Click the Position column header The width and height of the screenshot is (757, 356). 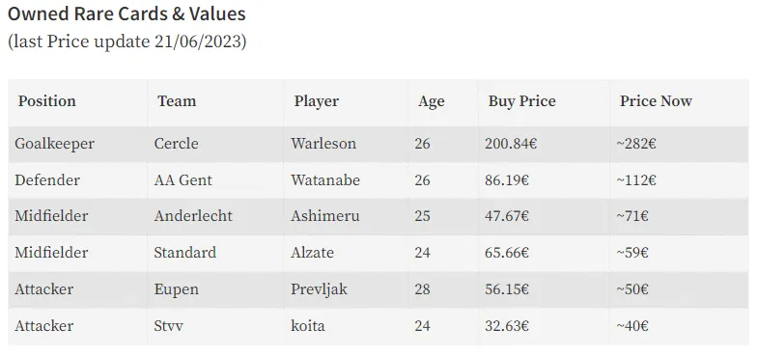coord(46,101)
